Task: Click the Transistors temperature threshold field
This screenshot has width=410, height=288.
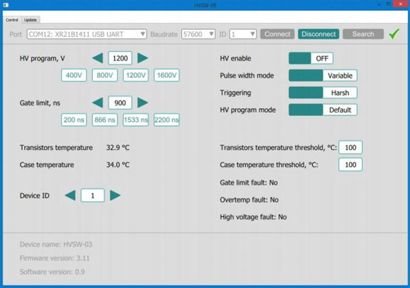Action: (351, 148)
